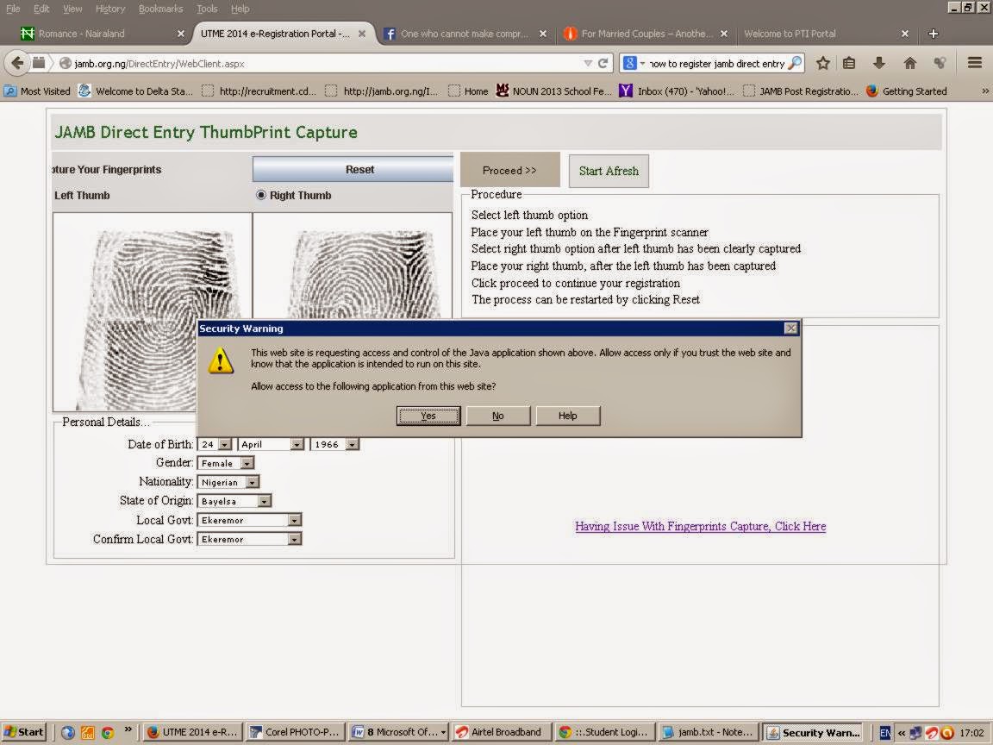Image resolution: width=993 pixels, height=745 pixels.
Task: Open Welcome to Delta Sta... bookmark
Action: pos(135,91)
